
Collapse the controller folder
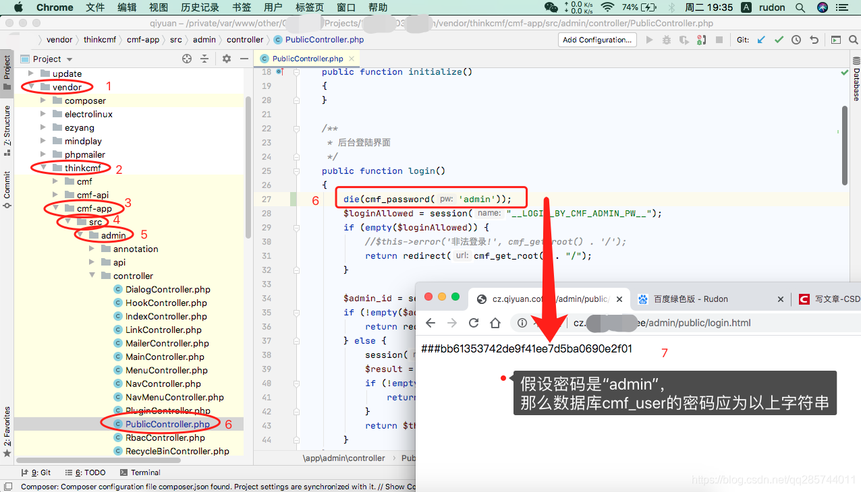(91, 275)
